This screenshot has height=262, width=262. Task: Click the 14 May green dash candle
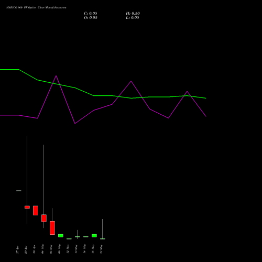[x=86, y=237]
